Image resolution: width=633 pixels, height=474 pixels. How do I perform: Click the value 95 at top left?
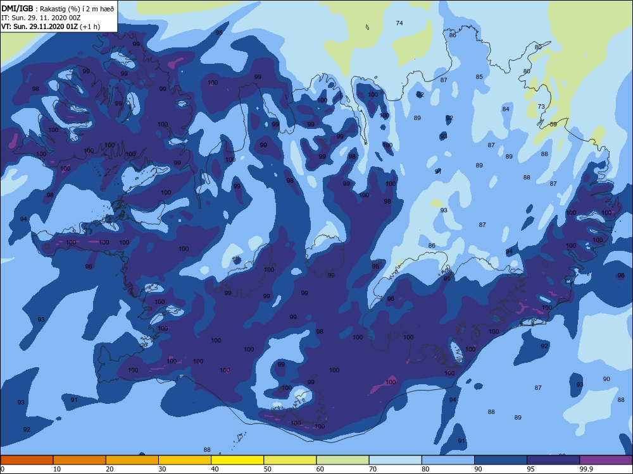(x=219, y=33)
